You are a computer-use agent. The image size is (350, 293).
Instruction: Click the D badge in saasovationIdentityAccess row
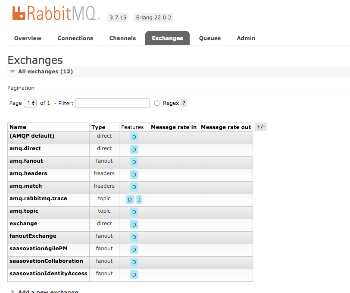click(134, 275)
